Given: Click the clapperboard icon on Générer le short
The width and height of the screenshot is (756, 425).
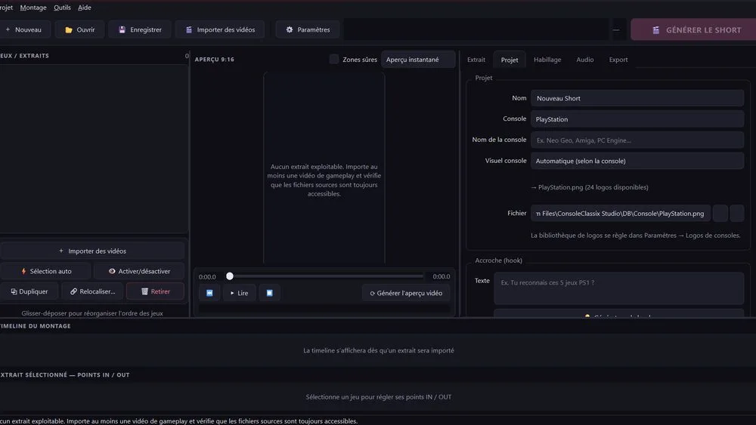Looking at the screenshot, I should point(655,30).
